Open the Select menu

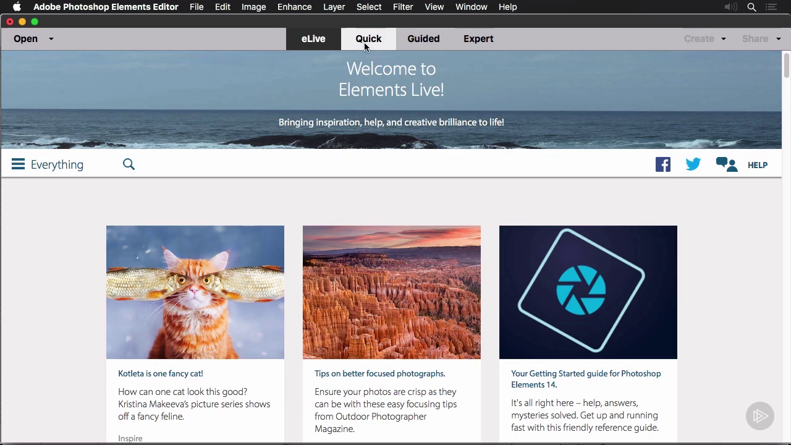click(x=369, y=7)
